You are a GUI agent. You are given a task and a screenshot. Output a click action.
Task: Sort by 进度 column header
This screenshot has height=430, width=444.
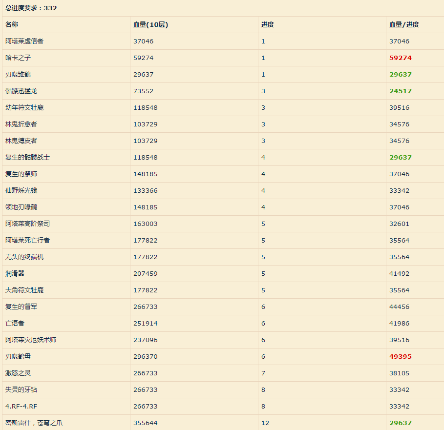265,24
